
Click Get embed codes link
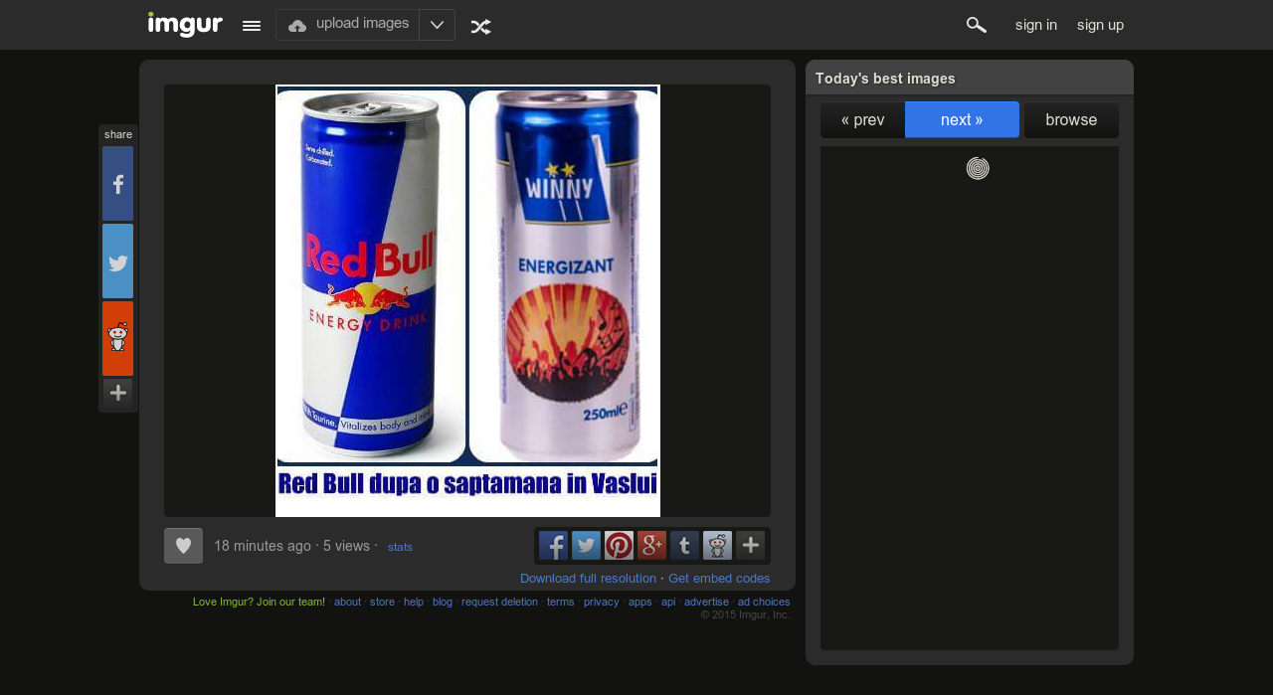719,579
